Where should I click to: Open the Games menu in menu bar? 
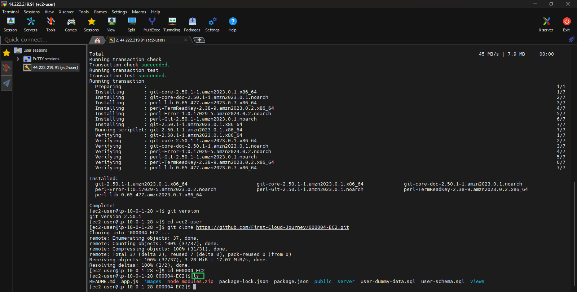[x=100, y=12]
